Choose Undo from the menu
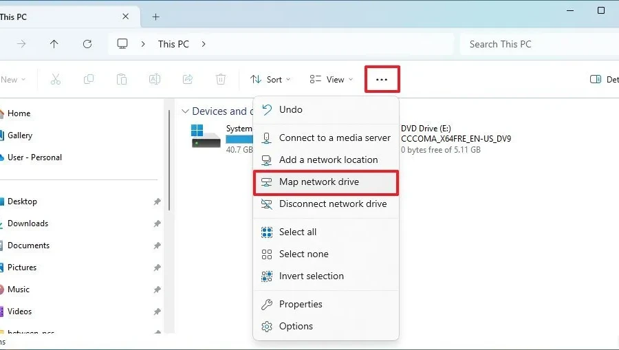The width and height of the screenshot is (619, 350). pyautogui.click(x=326, y=109)
